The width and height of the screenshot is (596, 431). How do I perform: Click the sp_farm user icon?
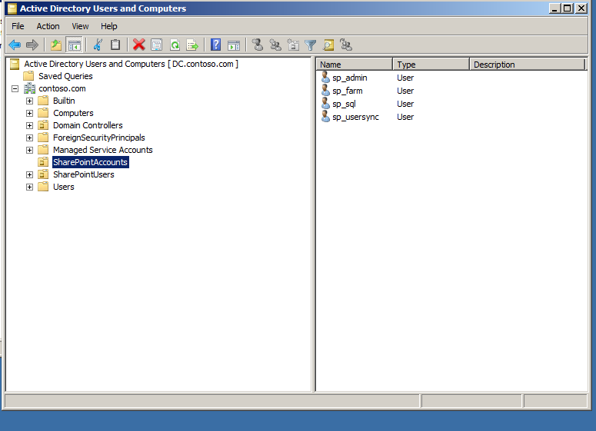point(325,91)
